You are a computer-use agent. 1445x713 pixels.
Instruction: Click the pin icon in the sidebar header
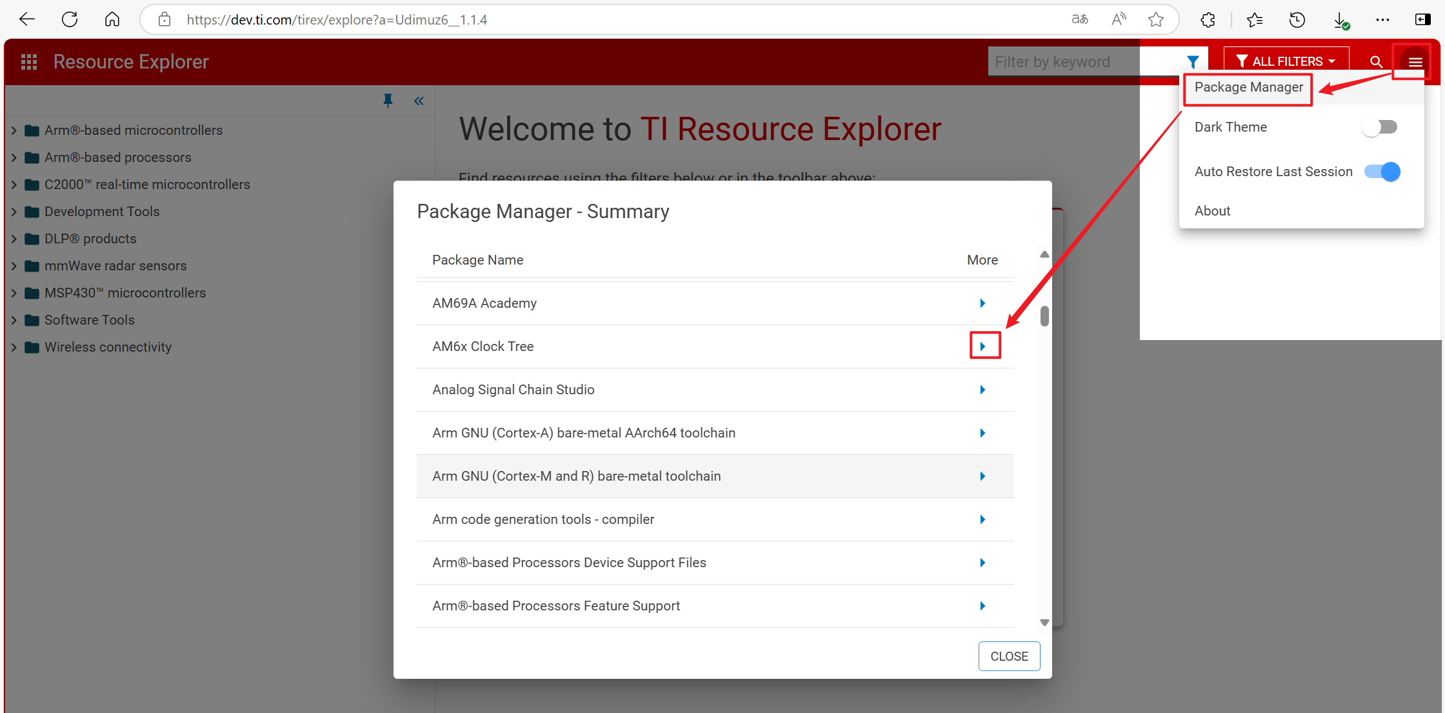point(388,101)
